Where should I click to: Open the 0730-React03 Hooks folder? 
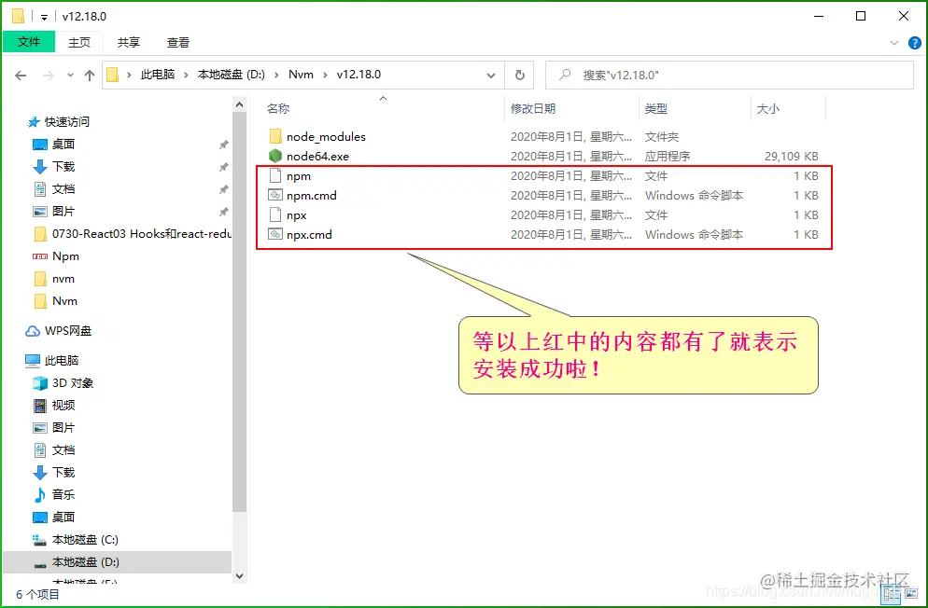pyautogui.click(x=130, y=234)
